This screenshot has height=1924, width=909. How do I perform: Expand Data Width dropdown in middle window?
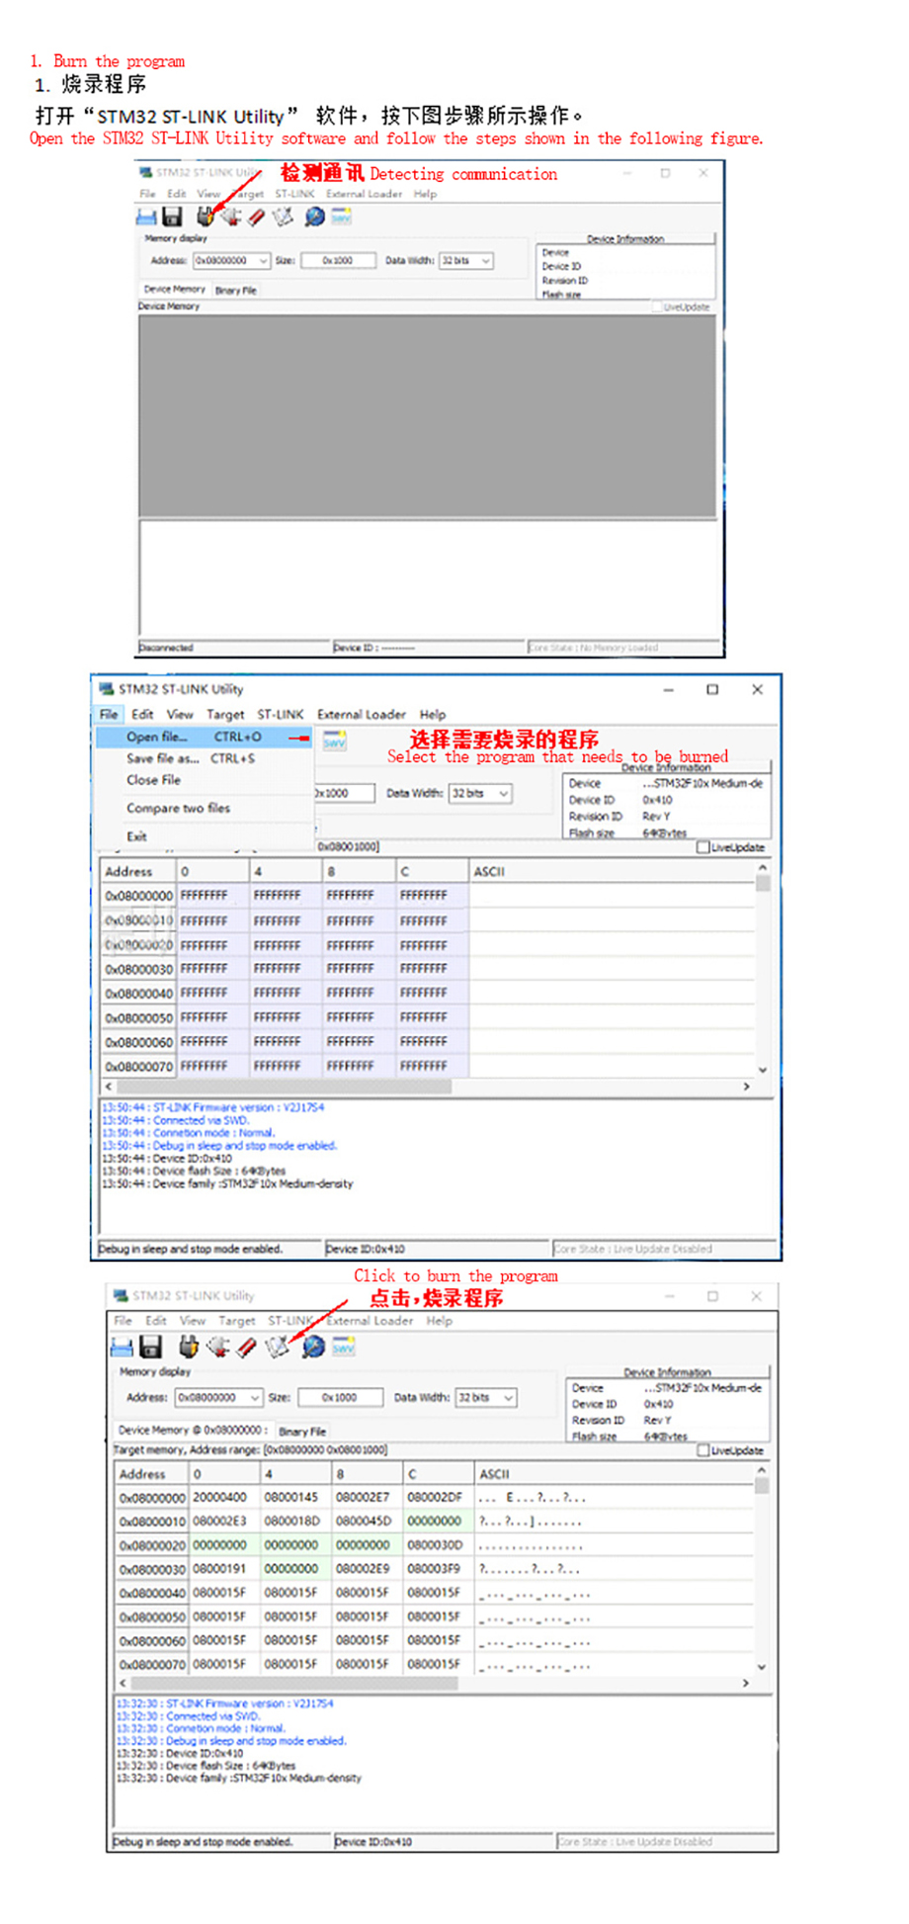(x=504, y=793)
